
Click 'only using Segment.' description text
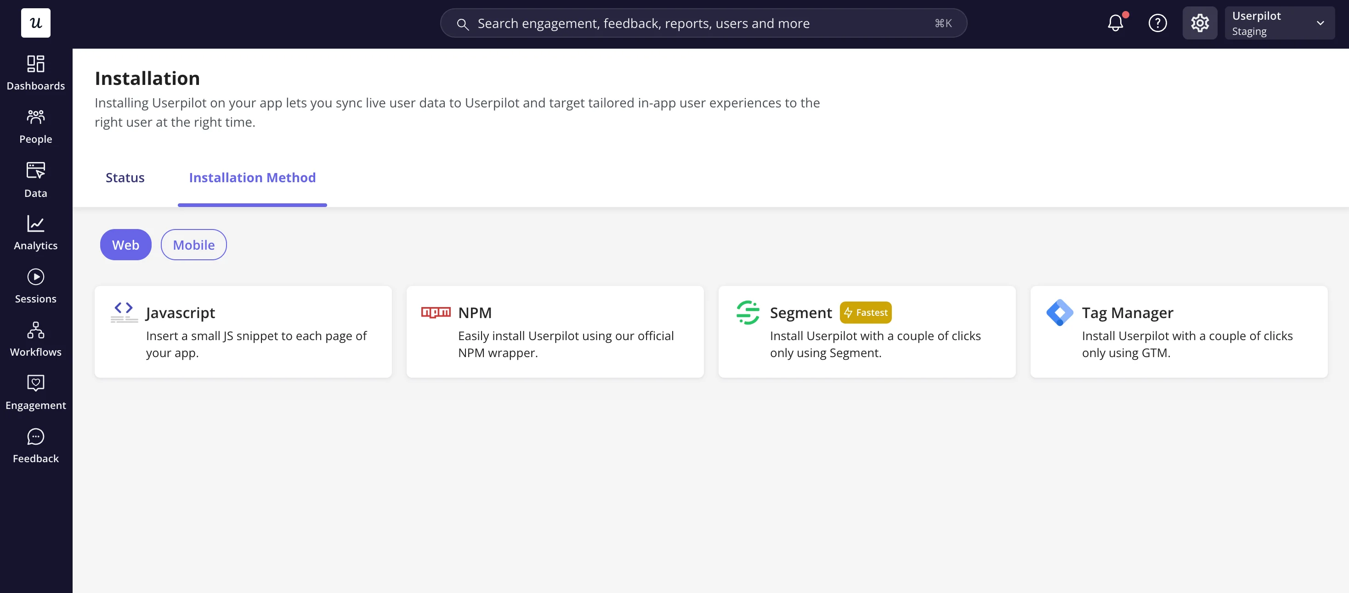[x=826, y=353]
